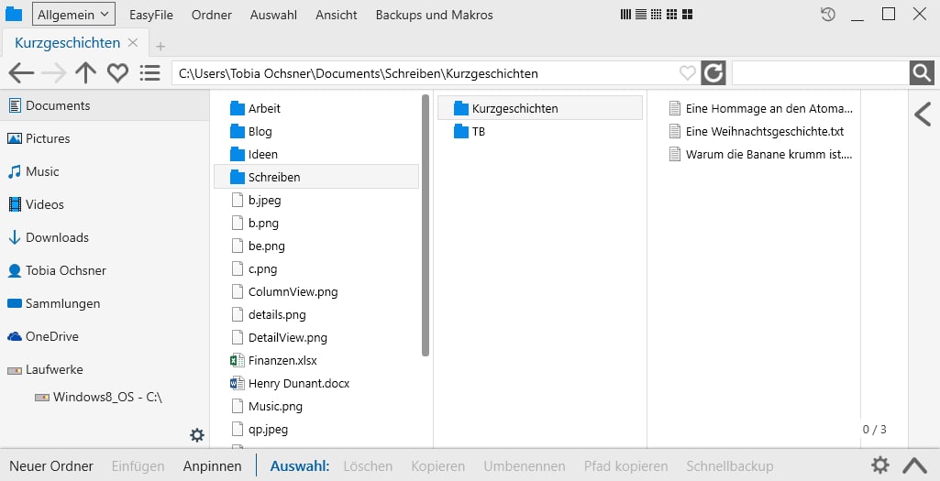The width and height of the screenshot is (940, 481).
Task: Go back with the left arrow
Action: (21, 73)
